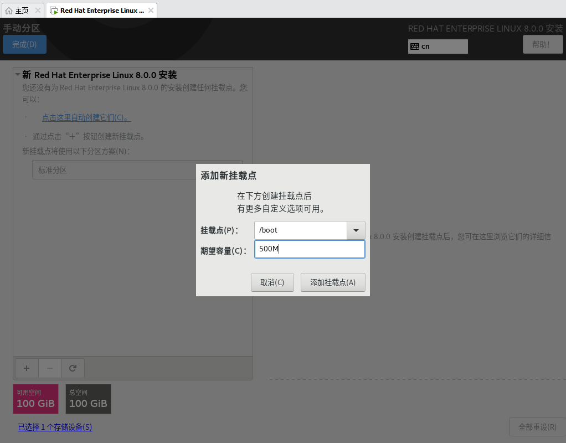Click the 期望容量 field containing 500M
Screen dimensions: 566x443
[310, 249]
